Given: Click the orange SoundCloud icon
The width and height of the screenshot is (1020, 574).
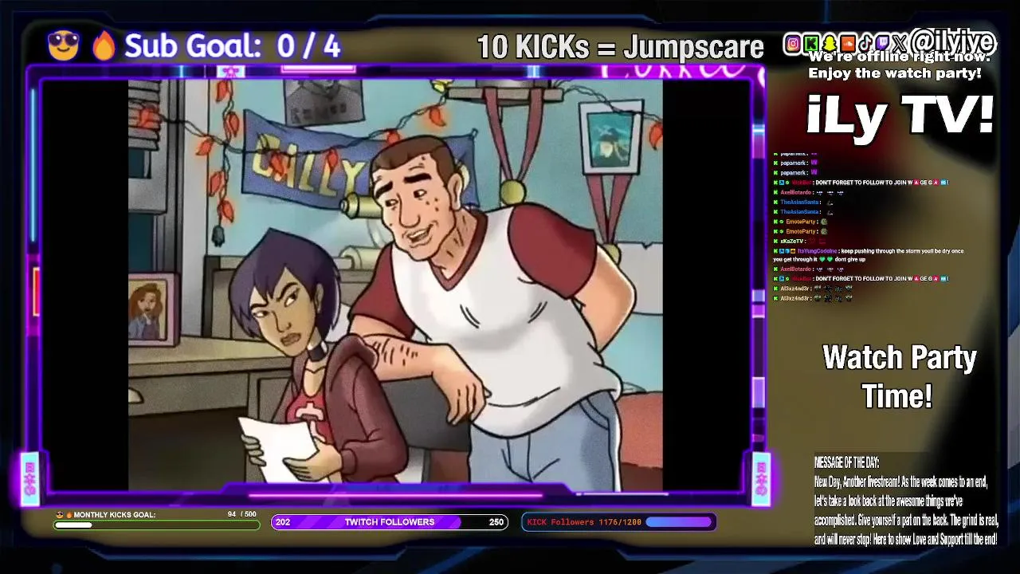Looking at the screenshot, I should 848,44.
